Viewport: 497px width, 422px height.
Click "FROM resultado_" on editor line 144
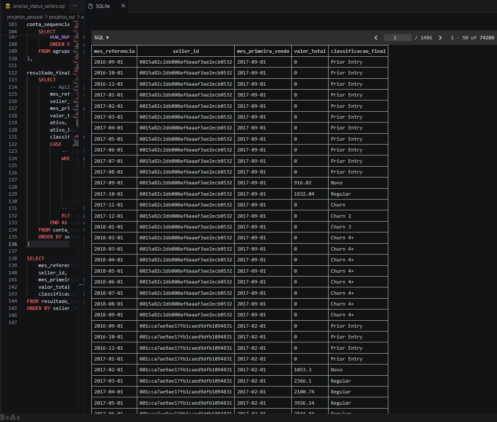coord(48,301)
